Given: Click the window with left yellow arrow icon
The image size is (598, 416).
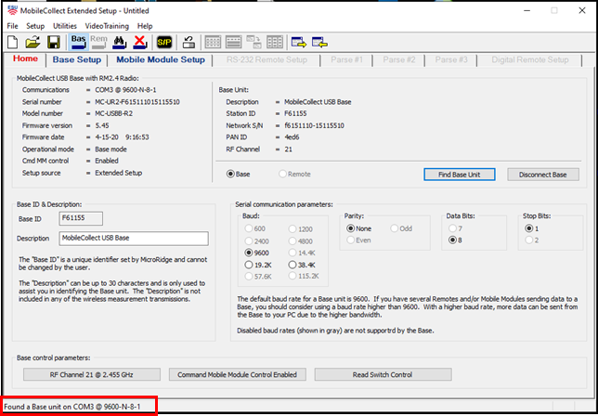Looking at the screenshot, I should [x=319, y=42].
